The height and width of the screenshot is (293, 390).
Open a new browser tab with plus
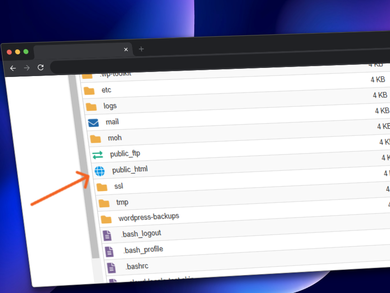(x=141, y=49)
